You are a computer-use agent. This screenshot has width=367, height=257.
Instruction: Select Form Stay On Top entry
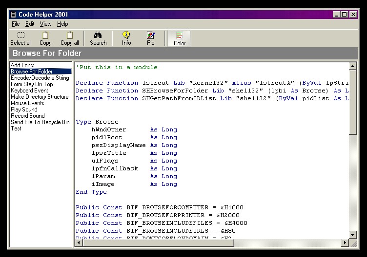(x=41, y=84)
